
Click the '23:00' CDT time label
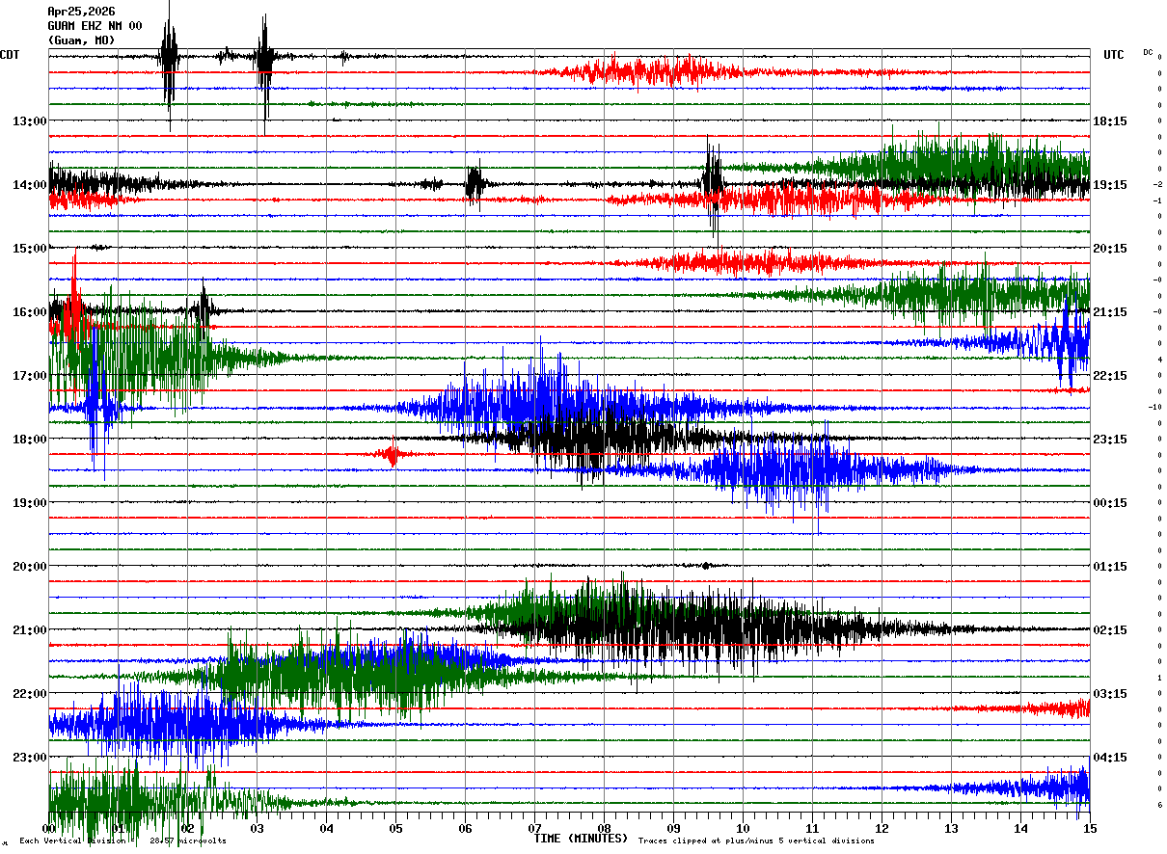(30, 758)
